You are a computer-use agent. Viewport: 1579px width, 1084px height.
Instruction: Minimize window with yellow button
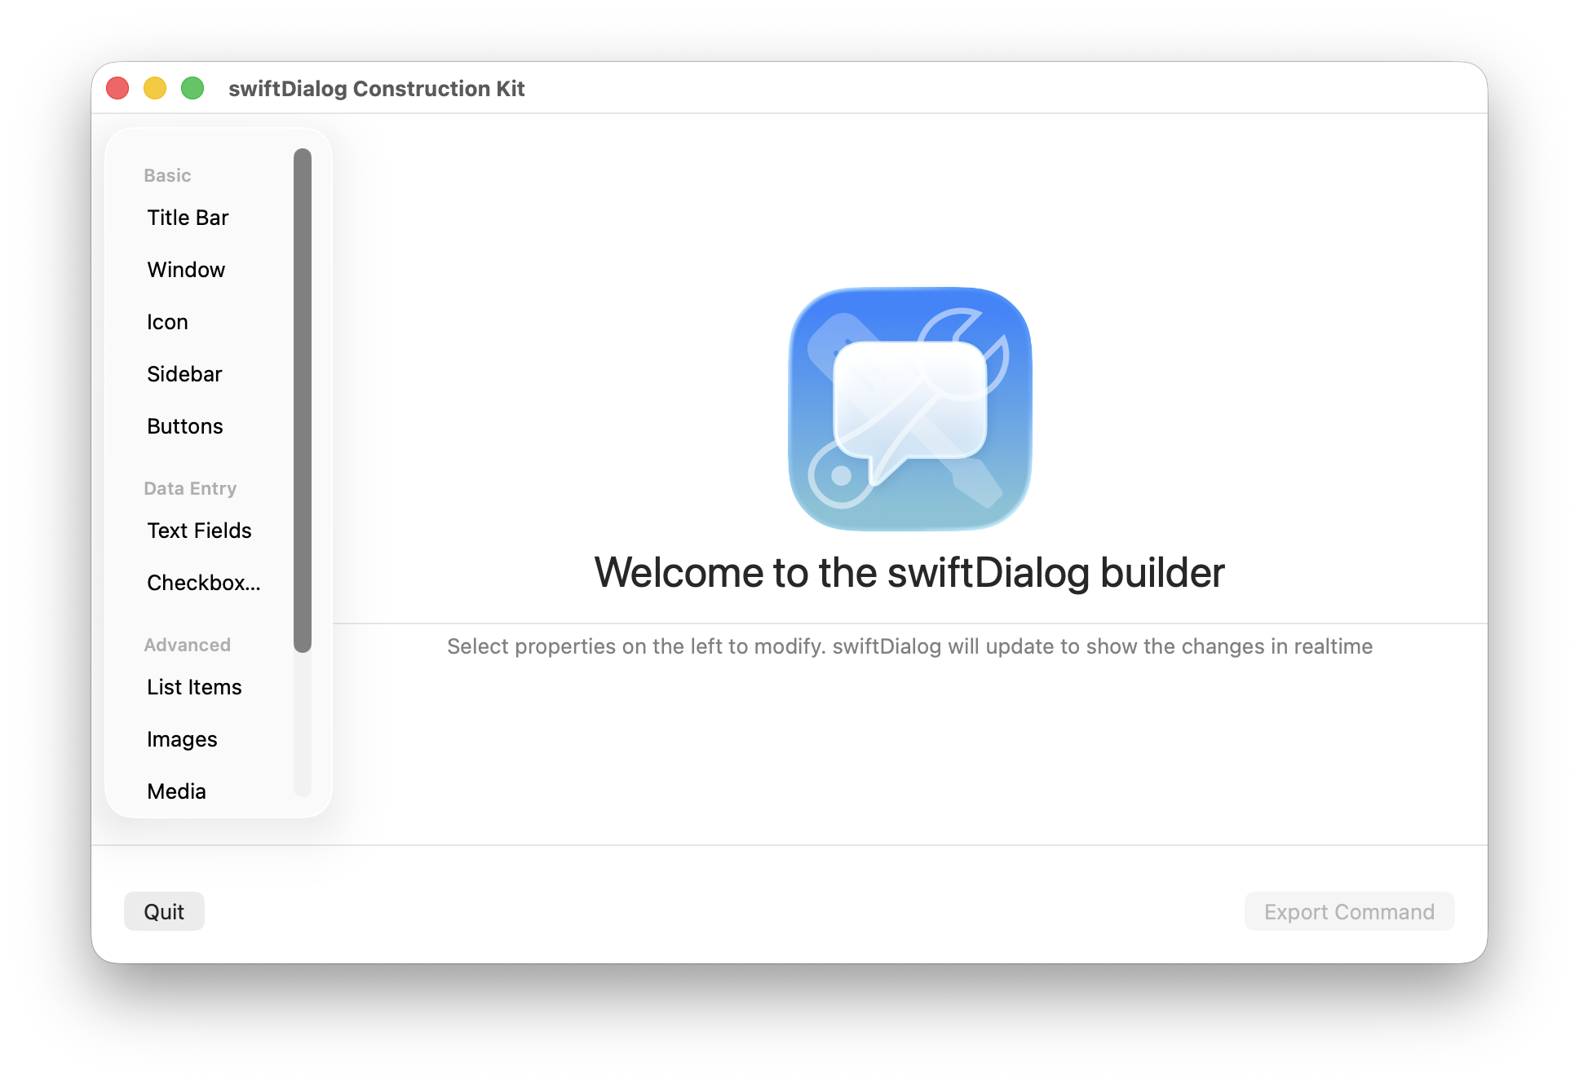[x=155, y=88]
